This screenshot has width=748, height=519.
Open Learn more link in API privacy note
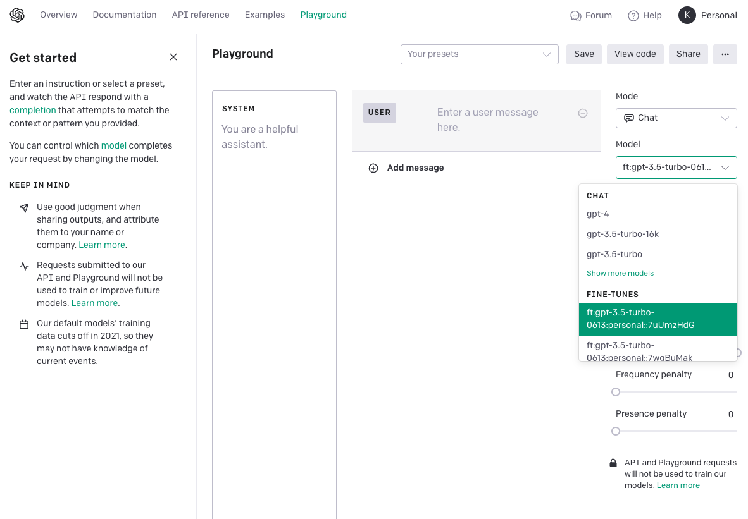(x=678, y=485)
